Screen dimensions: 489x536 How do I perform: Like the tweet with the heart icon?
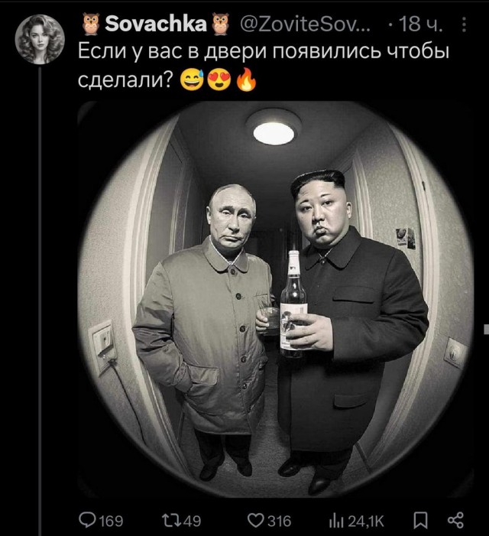coord(255,521)
